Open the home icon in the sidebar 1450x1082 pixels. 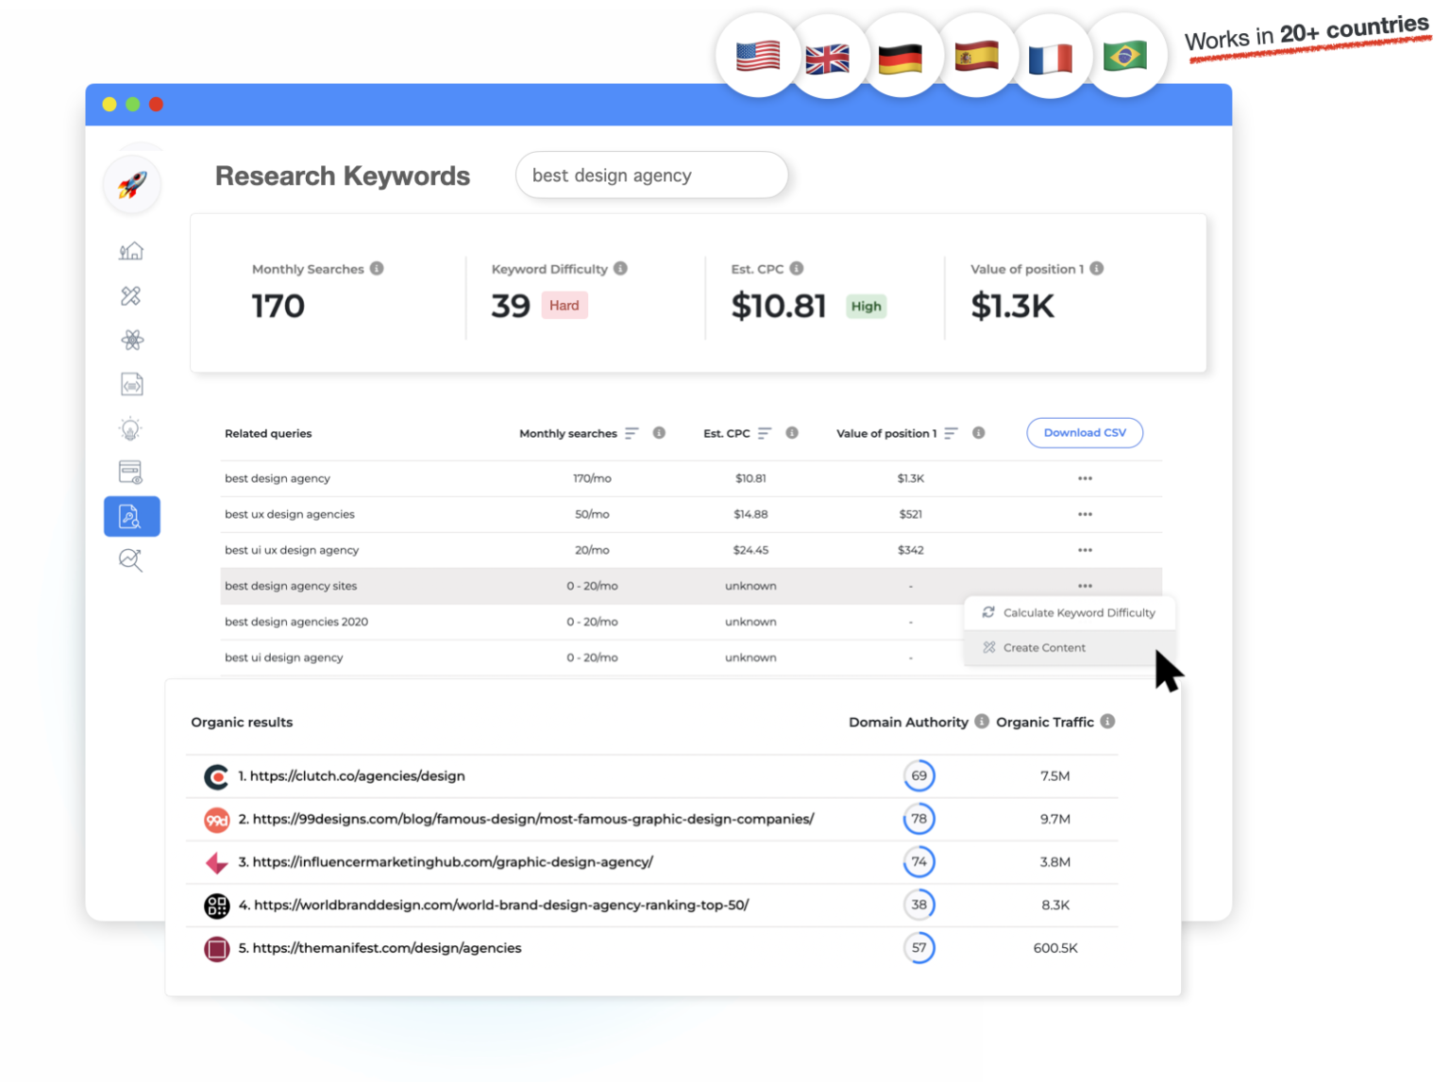pyautogui.click(x=131, y=251)
